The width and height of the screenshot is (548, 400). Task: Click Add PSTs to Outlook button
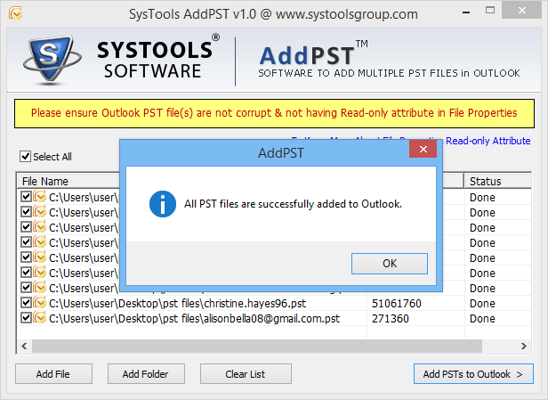[473, 374]
